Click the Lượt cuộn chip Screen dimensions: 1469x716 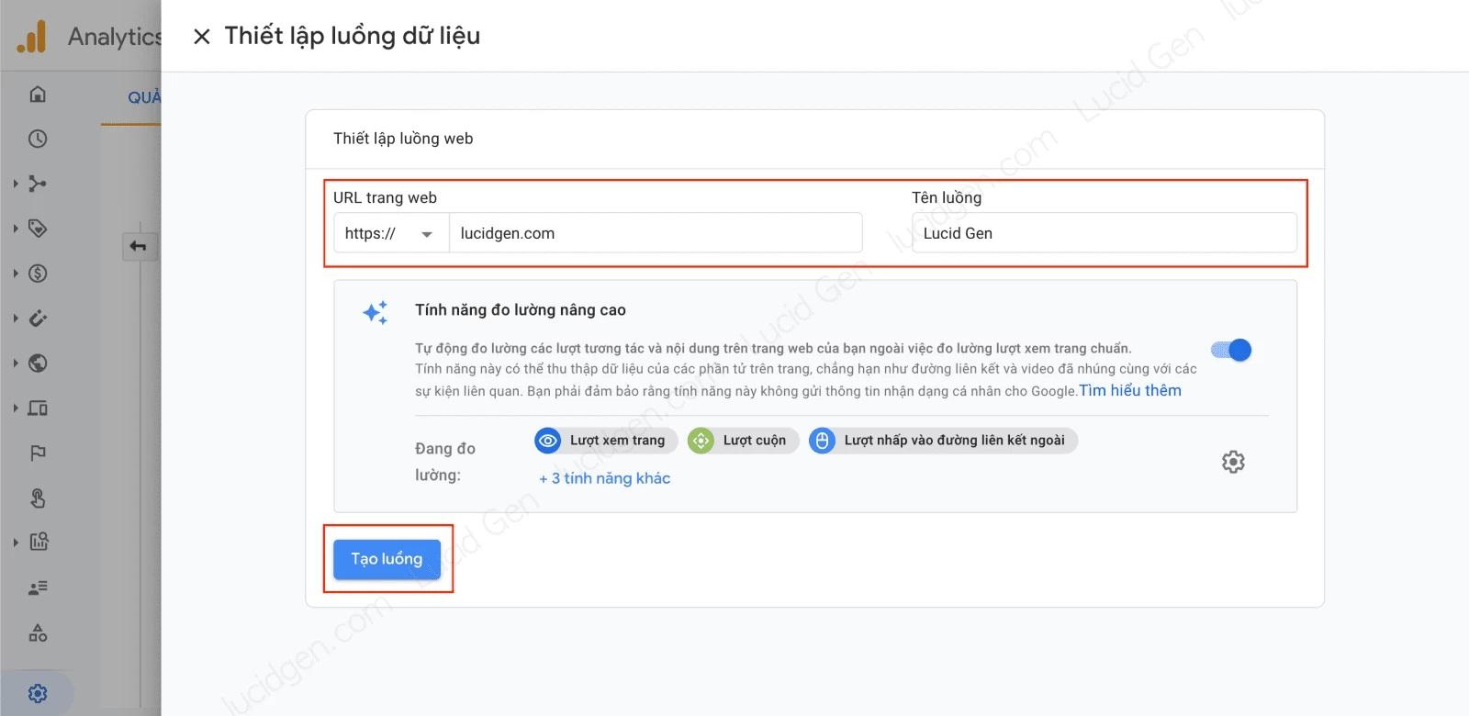(x=743, y=441)
